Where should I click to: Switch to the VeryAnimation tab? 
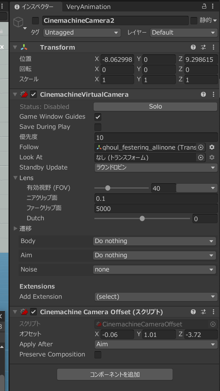coord(88,7)
